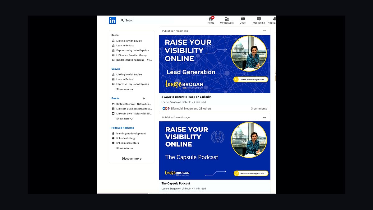Click Published 2 months ago text
The height and width of the screenshot is (210, 373).
pos(176,117)
